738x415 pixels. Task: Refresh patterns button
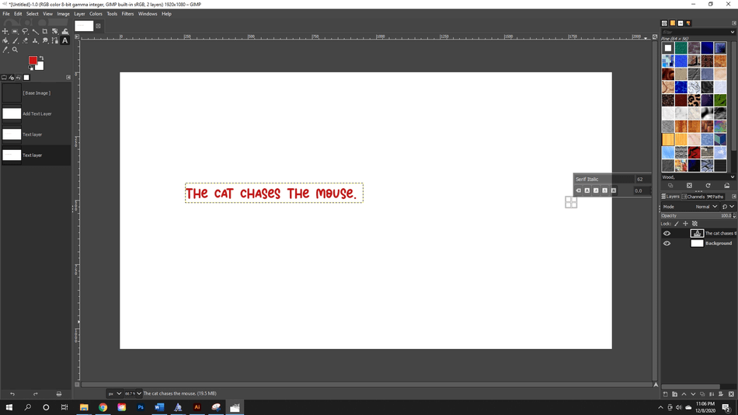(x=708, y=186)
